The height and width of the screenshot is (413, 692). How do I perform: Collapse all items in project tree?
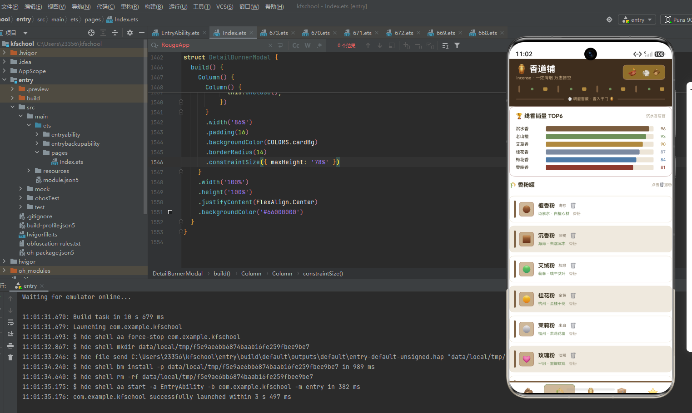pos(115,33)
